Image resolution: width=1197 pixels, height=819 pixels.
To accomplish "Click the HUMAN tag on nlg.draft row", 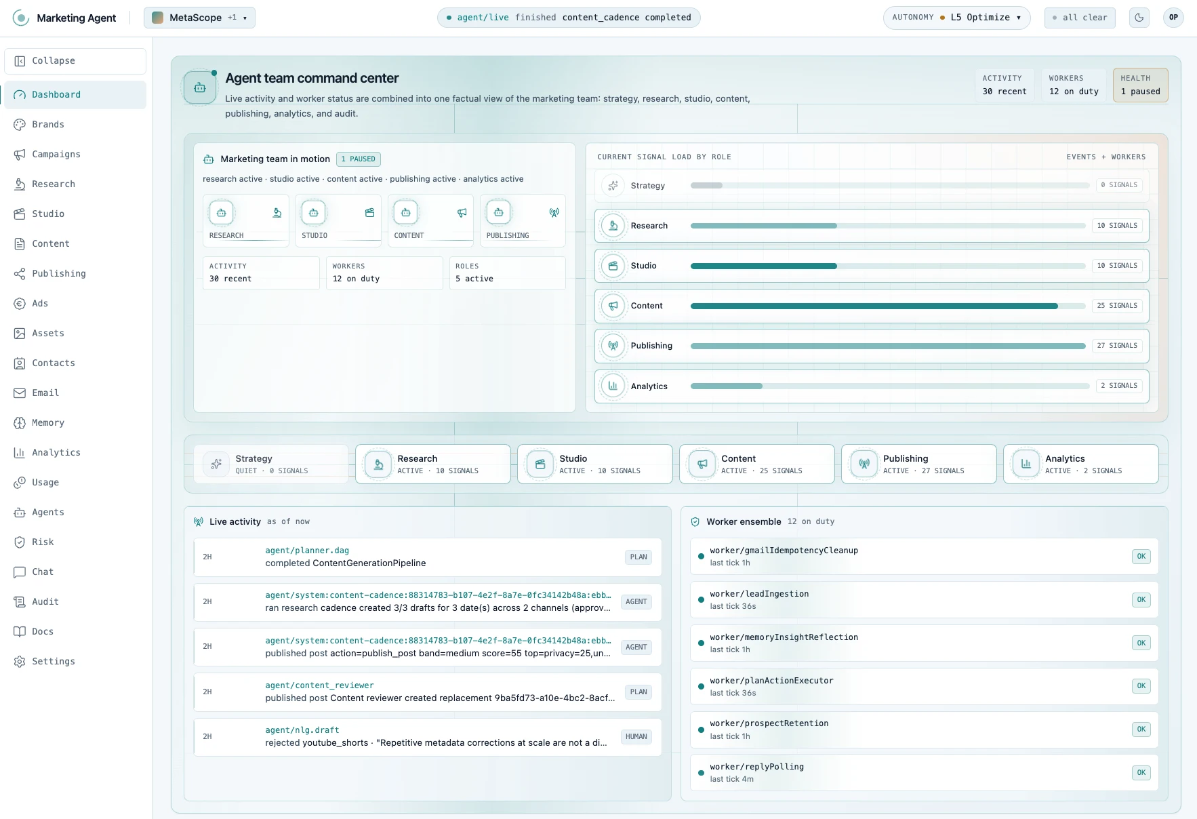I will [x=636, y=737].
